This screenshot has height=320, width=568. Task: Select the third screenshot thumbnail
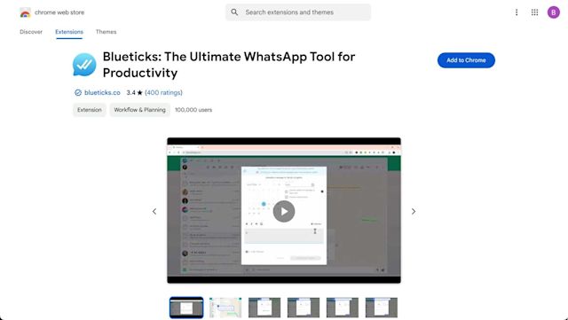click(264, 308)
